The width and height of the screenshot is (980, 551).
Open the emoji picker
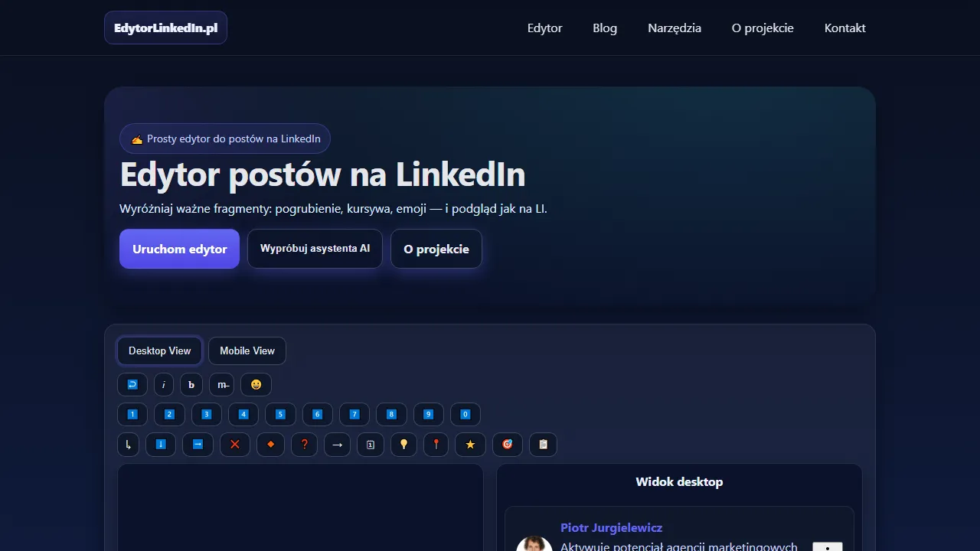(x=256, y=384)
